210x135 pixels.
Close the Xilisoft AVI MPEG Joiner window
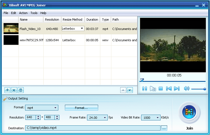pyautogui.click(x=204, y=5)
